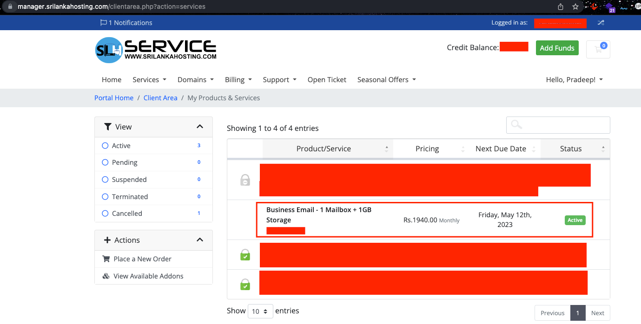Click the Add Funds button

557,48
